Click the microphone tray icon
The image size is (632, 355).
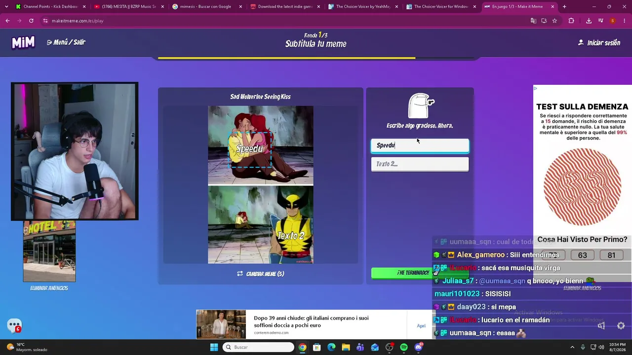[x=583, y=347]
